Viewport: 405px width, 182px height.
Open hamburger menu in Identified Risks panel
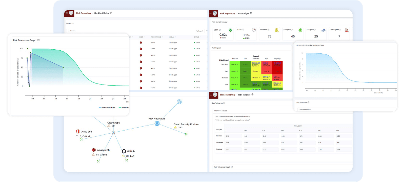(67, 13)
